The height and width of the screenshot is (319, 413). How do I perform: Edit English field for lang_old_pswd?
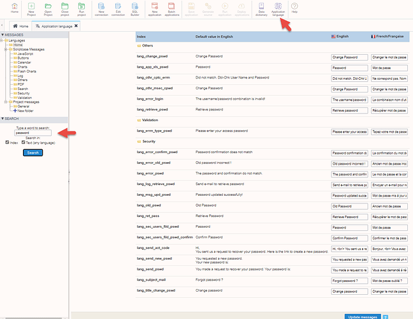point(349,207)
